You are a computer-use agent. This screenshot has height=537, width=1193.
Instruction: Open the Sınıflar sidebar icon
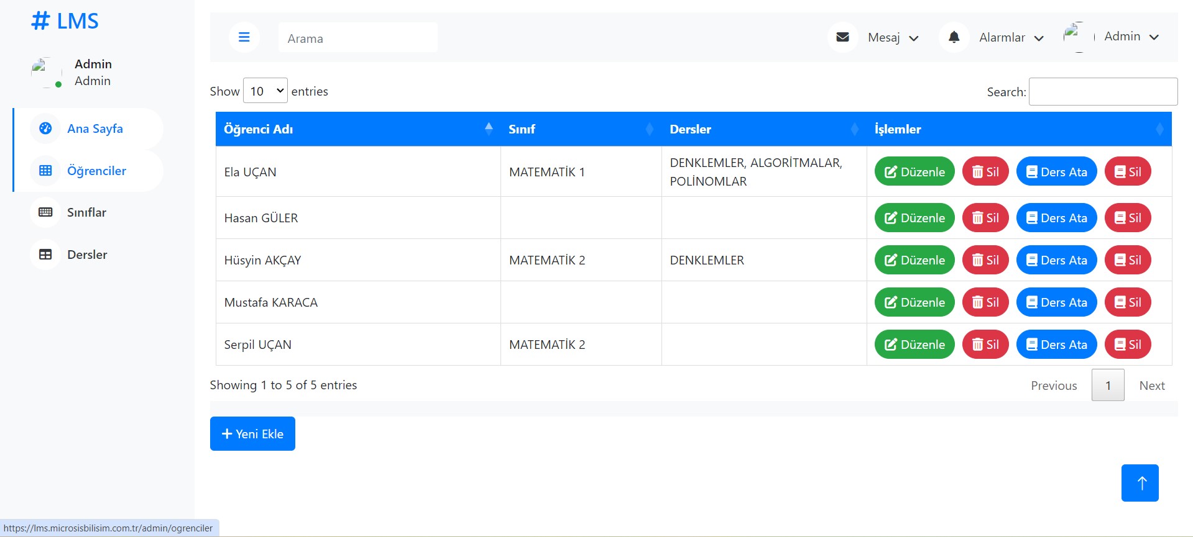click(45, 212)
